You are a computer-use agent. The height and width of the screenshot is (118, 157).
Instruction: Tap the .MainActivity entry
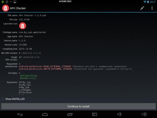coord(27,78)
